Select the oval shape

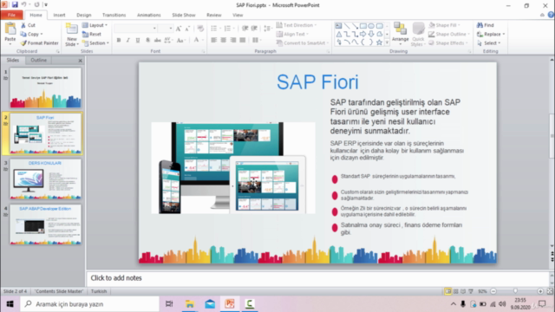(371, 26)
